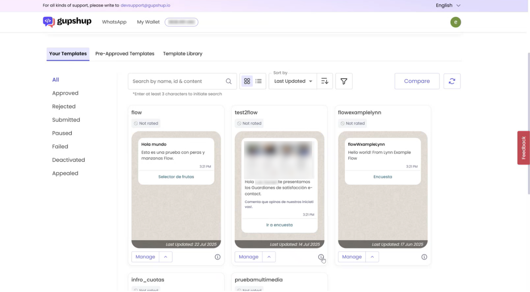Click the Gupshup logo
Screen dimensions: 530x292
tap(67, 22)
